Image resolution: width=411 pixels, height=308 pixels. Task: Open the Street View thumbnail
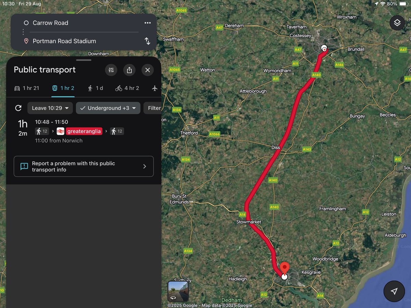tap(178, 291)
